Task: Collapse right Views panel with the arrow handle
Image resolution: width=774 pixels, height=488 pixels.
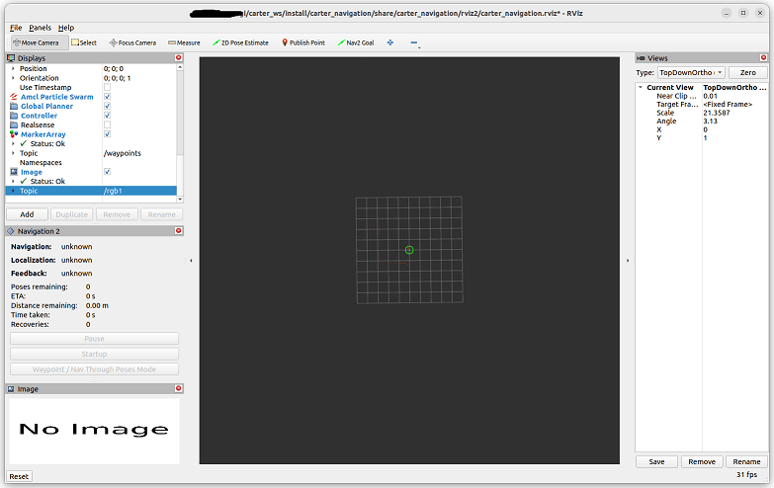Action: [x=628, y=261]
